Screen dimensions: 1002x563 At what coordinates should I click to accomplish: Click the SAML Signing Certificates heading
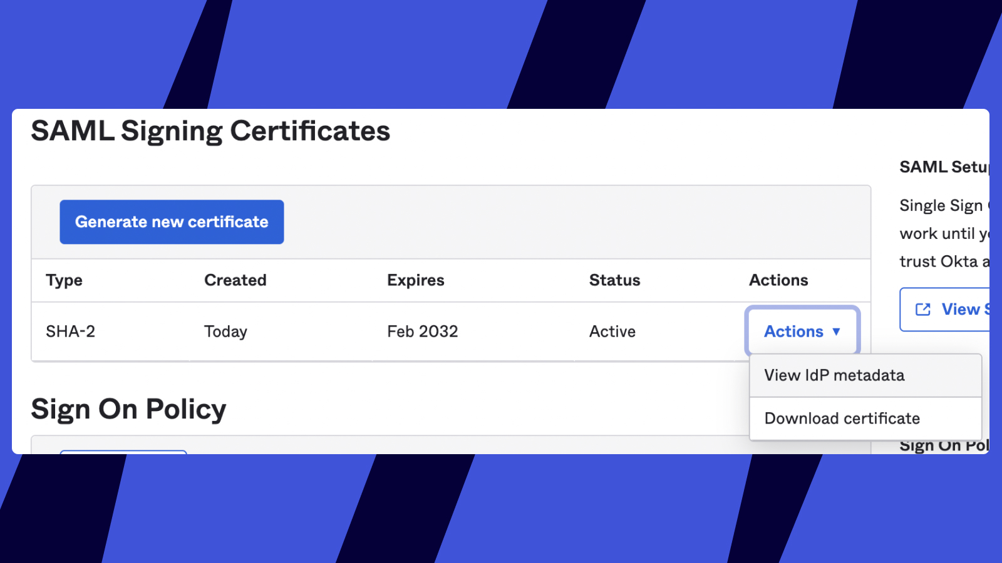pos(210,131)
